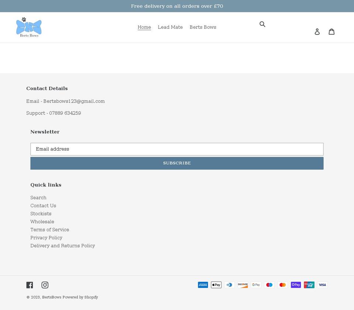Open the search magnifier icon

tap(263, 24)
